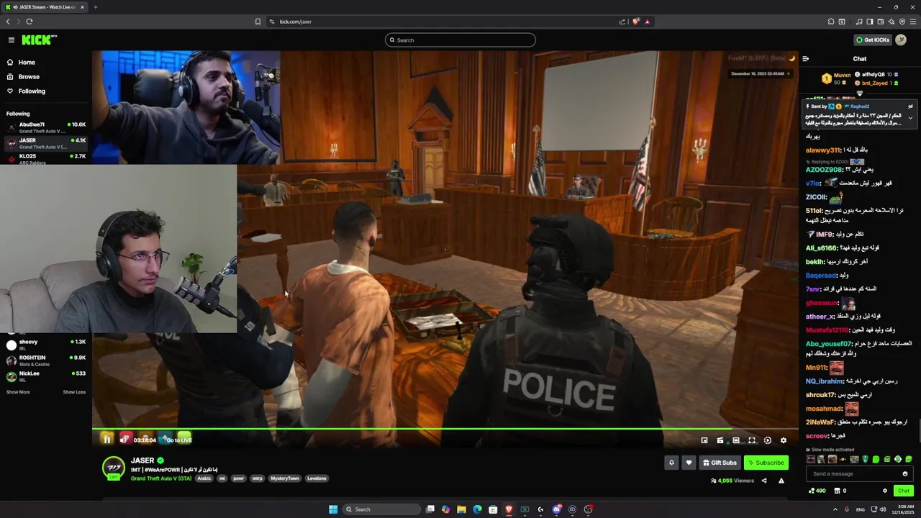Follow channel with heart button
The image size is (921, 518).
(x=689, y=463)
